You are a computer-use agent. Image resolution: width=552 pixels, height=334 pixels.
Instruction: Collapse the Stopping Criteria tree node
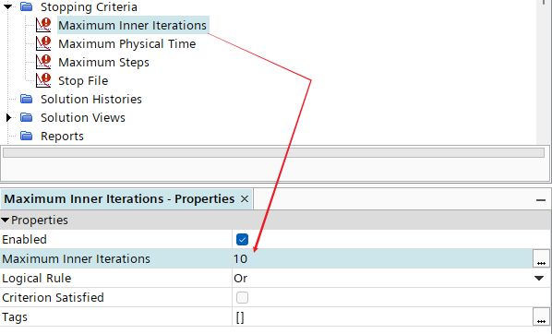pyautogui.click(x=7, y=6)
